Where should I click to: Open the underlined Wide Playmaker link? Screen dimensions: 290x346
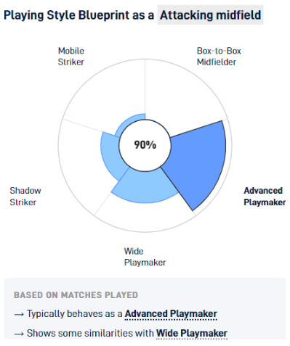[x=192, y=333]
